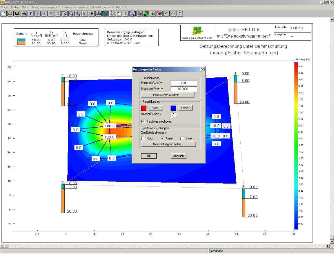The image size is (334, 254).
Task: Click the Farbe 2 button
Action: [185, 108]
